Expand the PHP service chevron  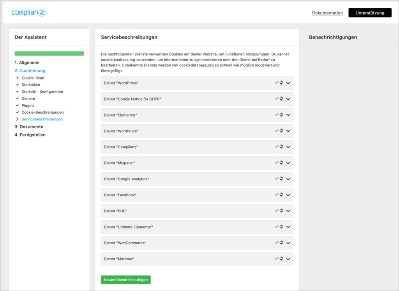pyautogui.click(x=288, y=211)
